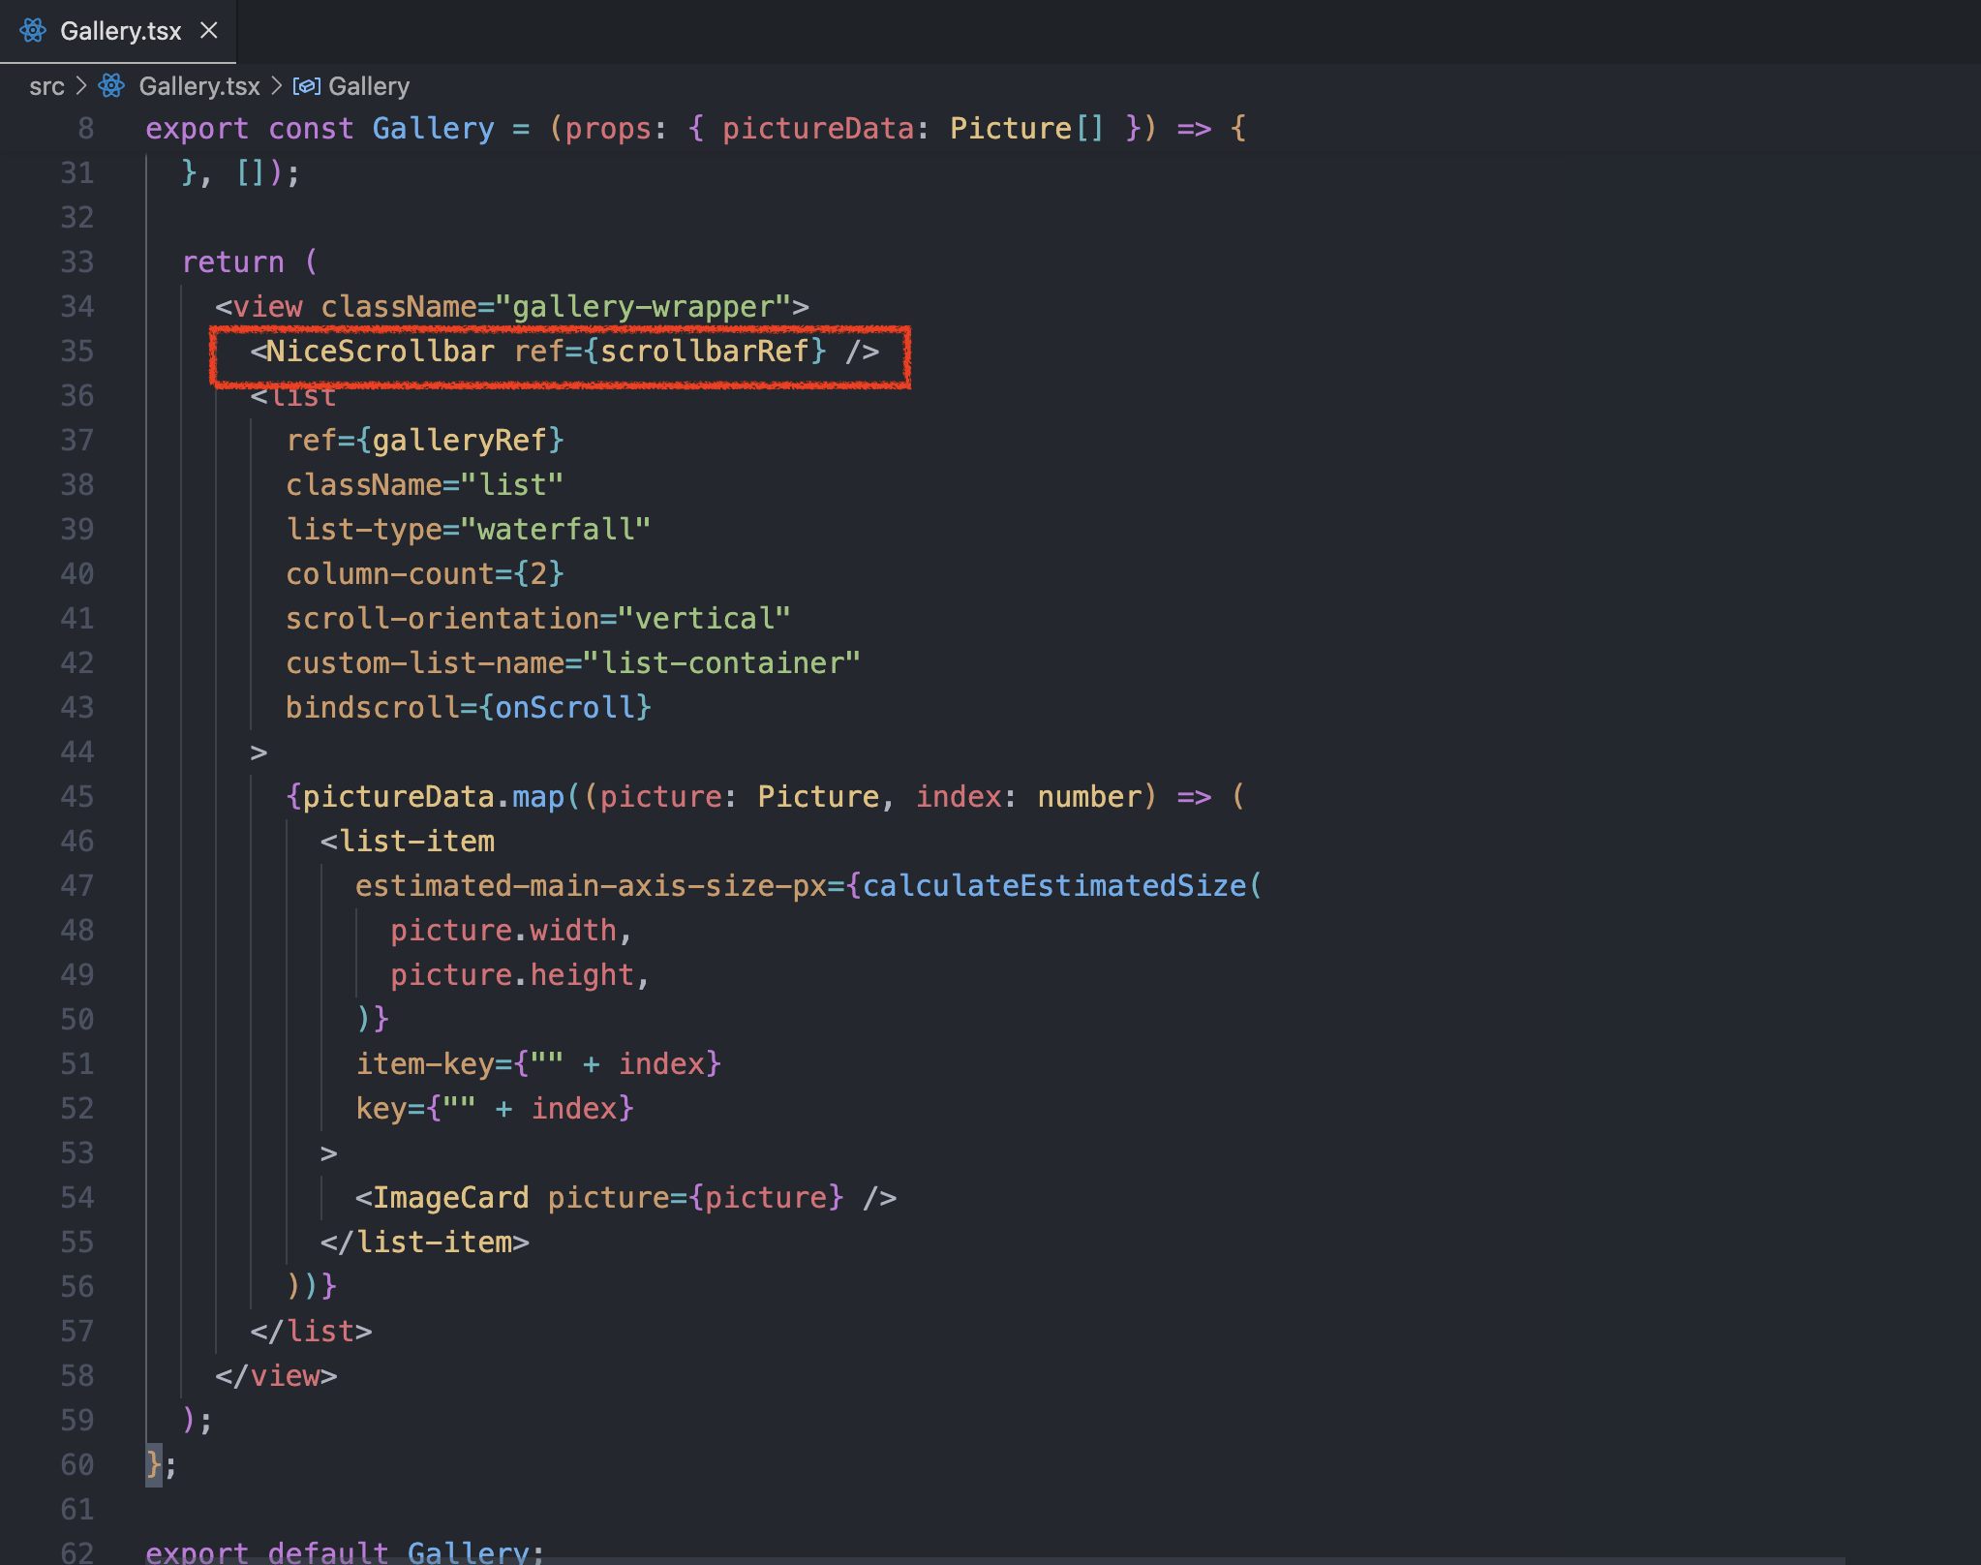Click the sticky line 8 Gallery declaration
This screenshot has width=1981, height=1565.
pyautogui.click(x=696, y=128)
